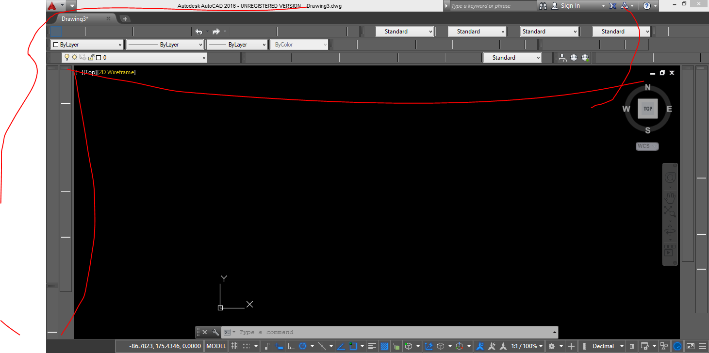Toggle Object Snap Tracking icon
The width and height of the screenshot is (709, 353).
pos(341,346)
